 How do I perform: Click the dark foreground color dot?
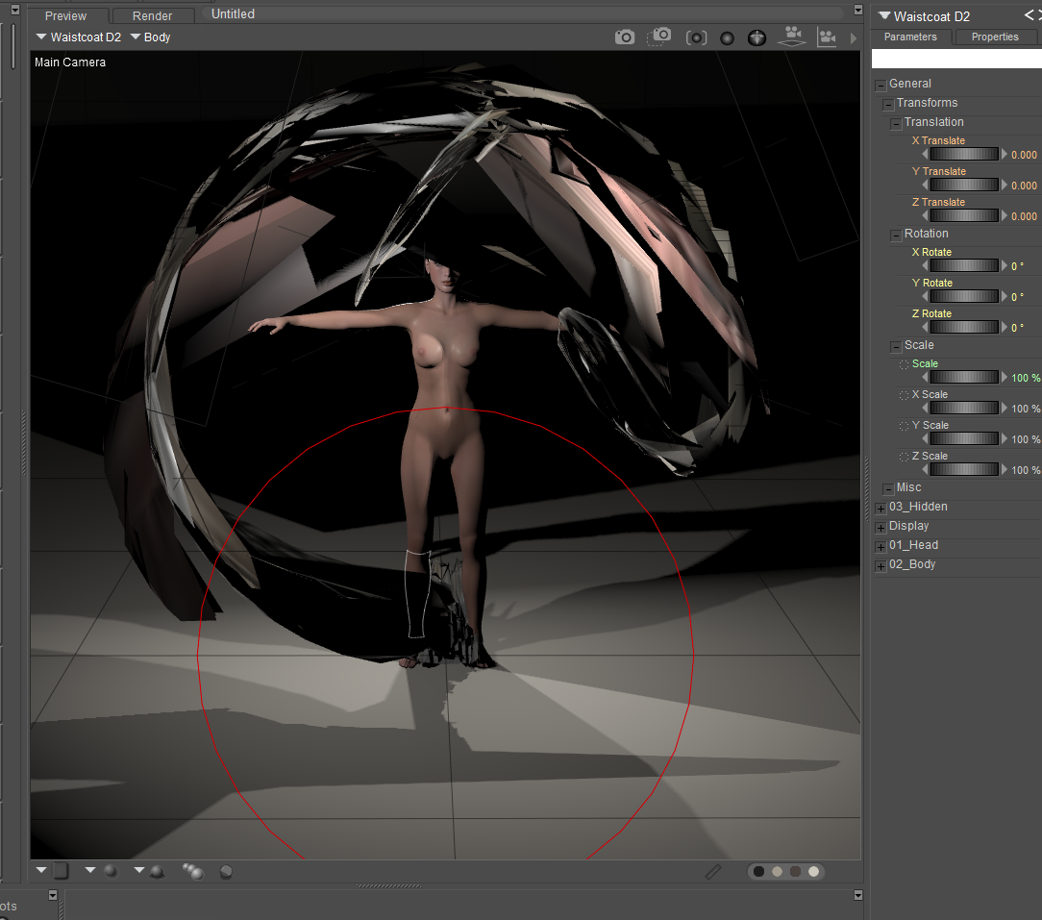758,872
